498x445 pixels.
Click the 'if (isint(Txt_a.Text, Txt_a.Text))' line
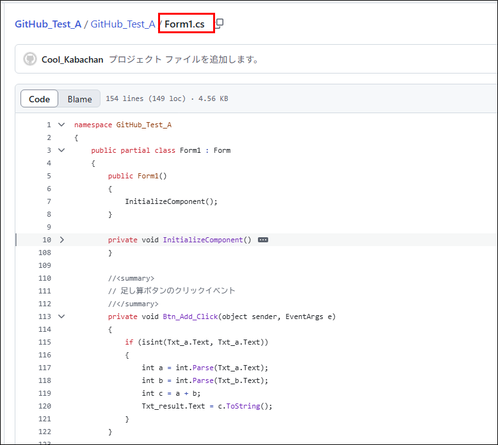[197, 342]
